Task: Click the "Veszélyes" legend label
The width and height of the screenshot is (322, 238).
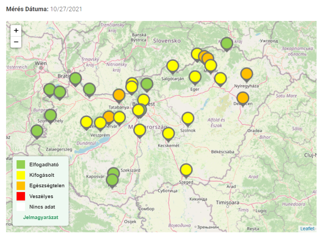Action: pyautogui.click(x=41, y=196)
